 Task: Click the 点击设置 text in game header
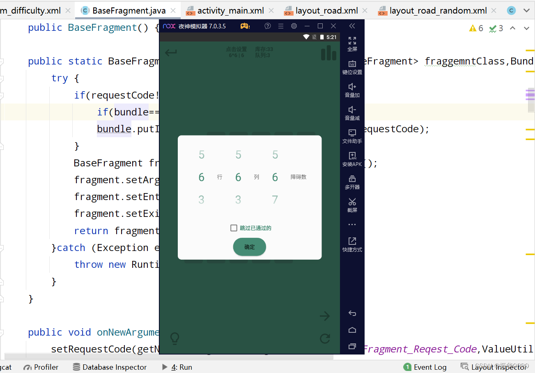(x=237, y=49)
